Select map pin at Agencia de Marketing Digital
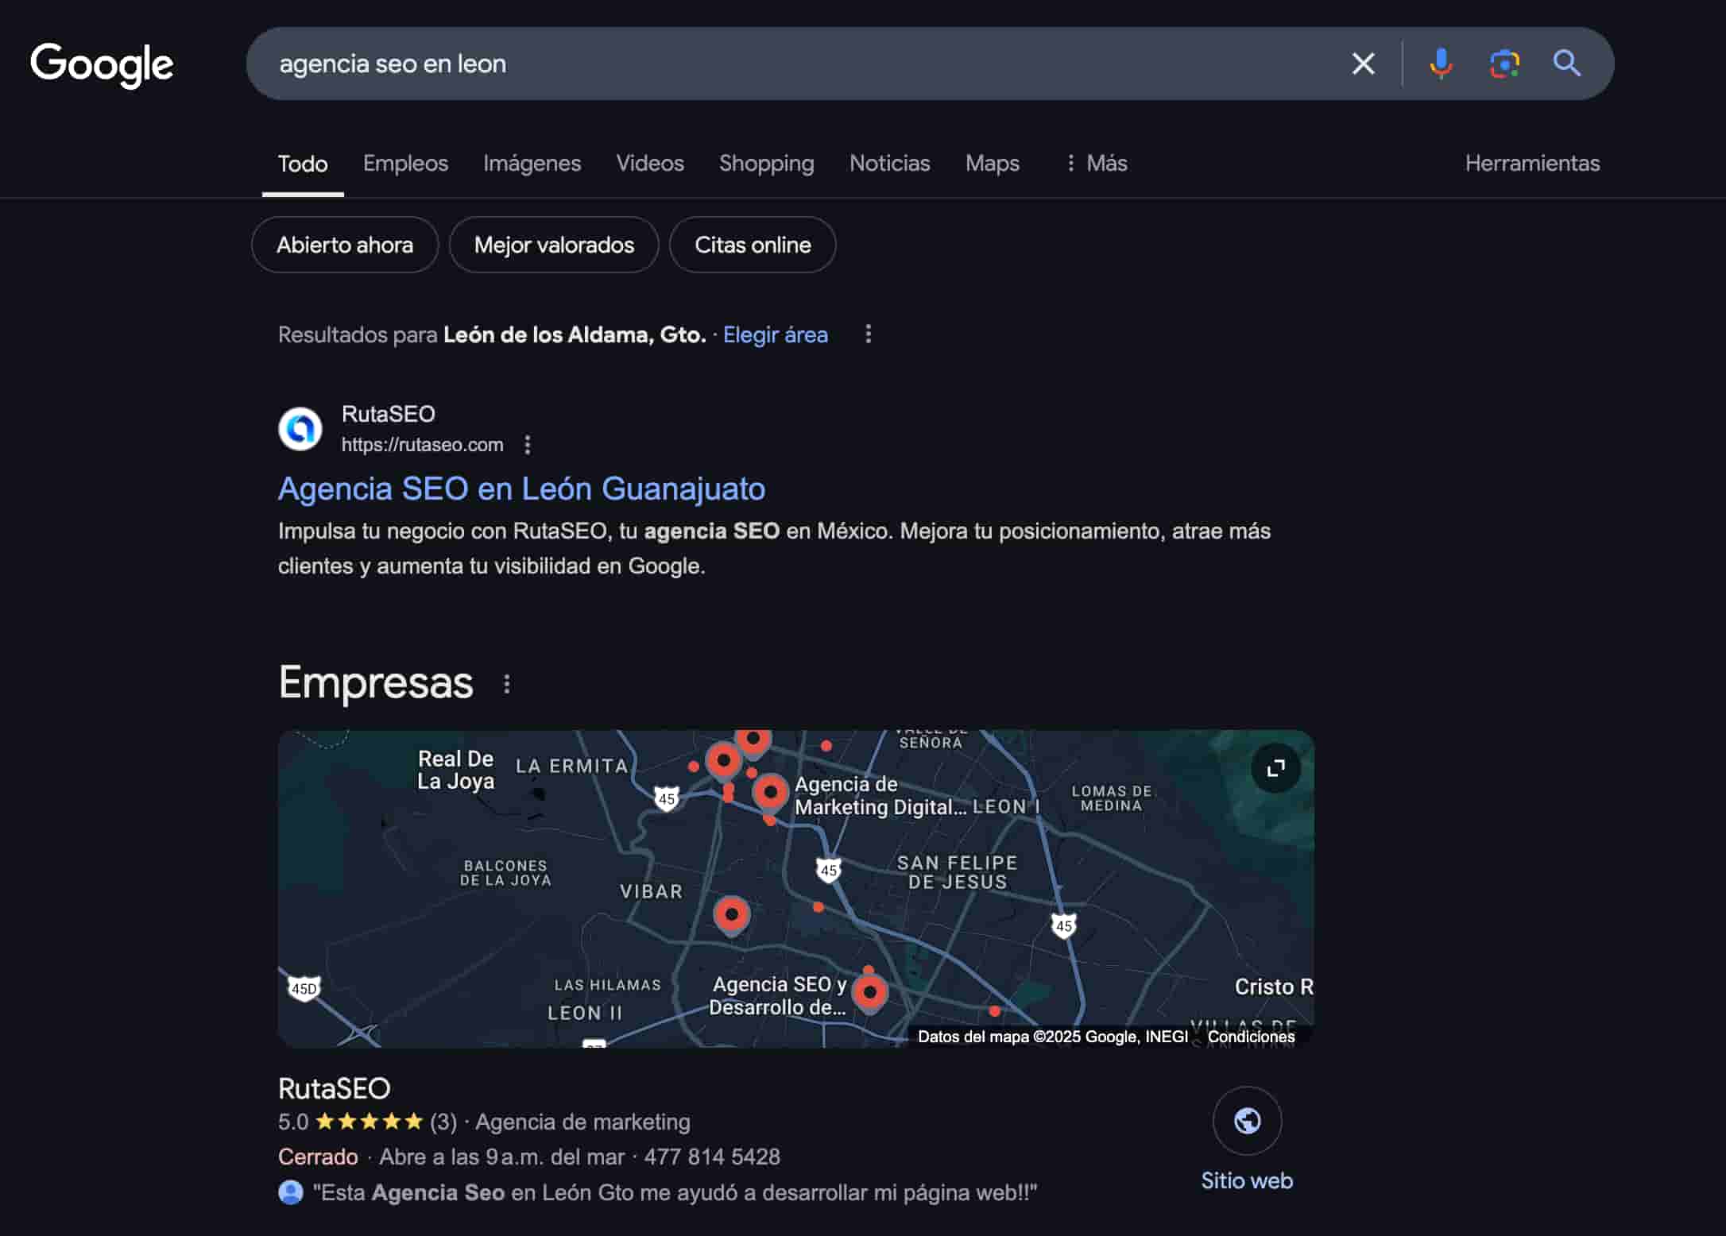This screenshot has height=1236, width=1726. point(770,793)
